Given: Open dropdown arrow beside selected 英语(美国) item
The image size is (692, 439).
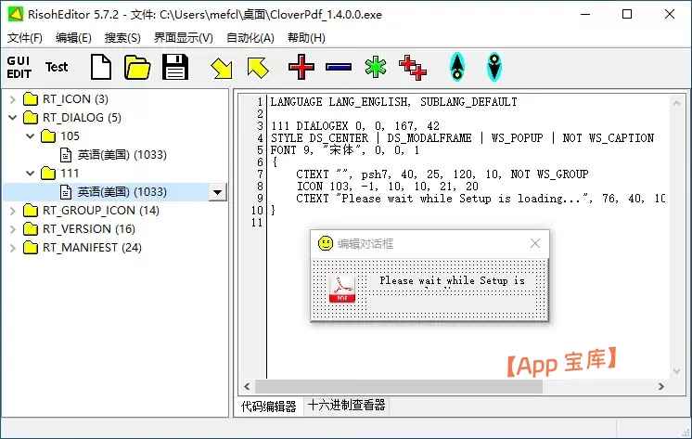Looking at the screenshot, I should (218, 192).
